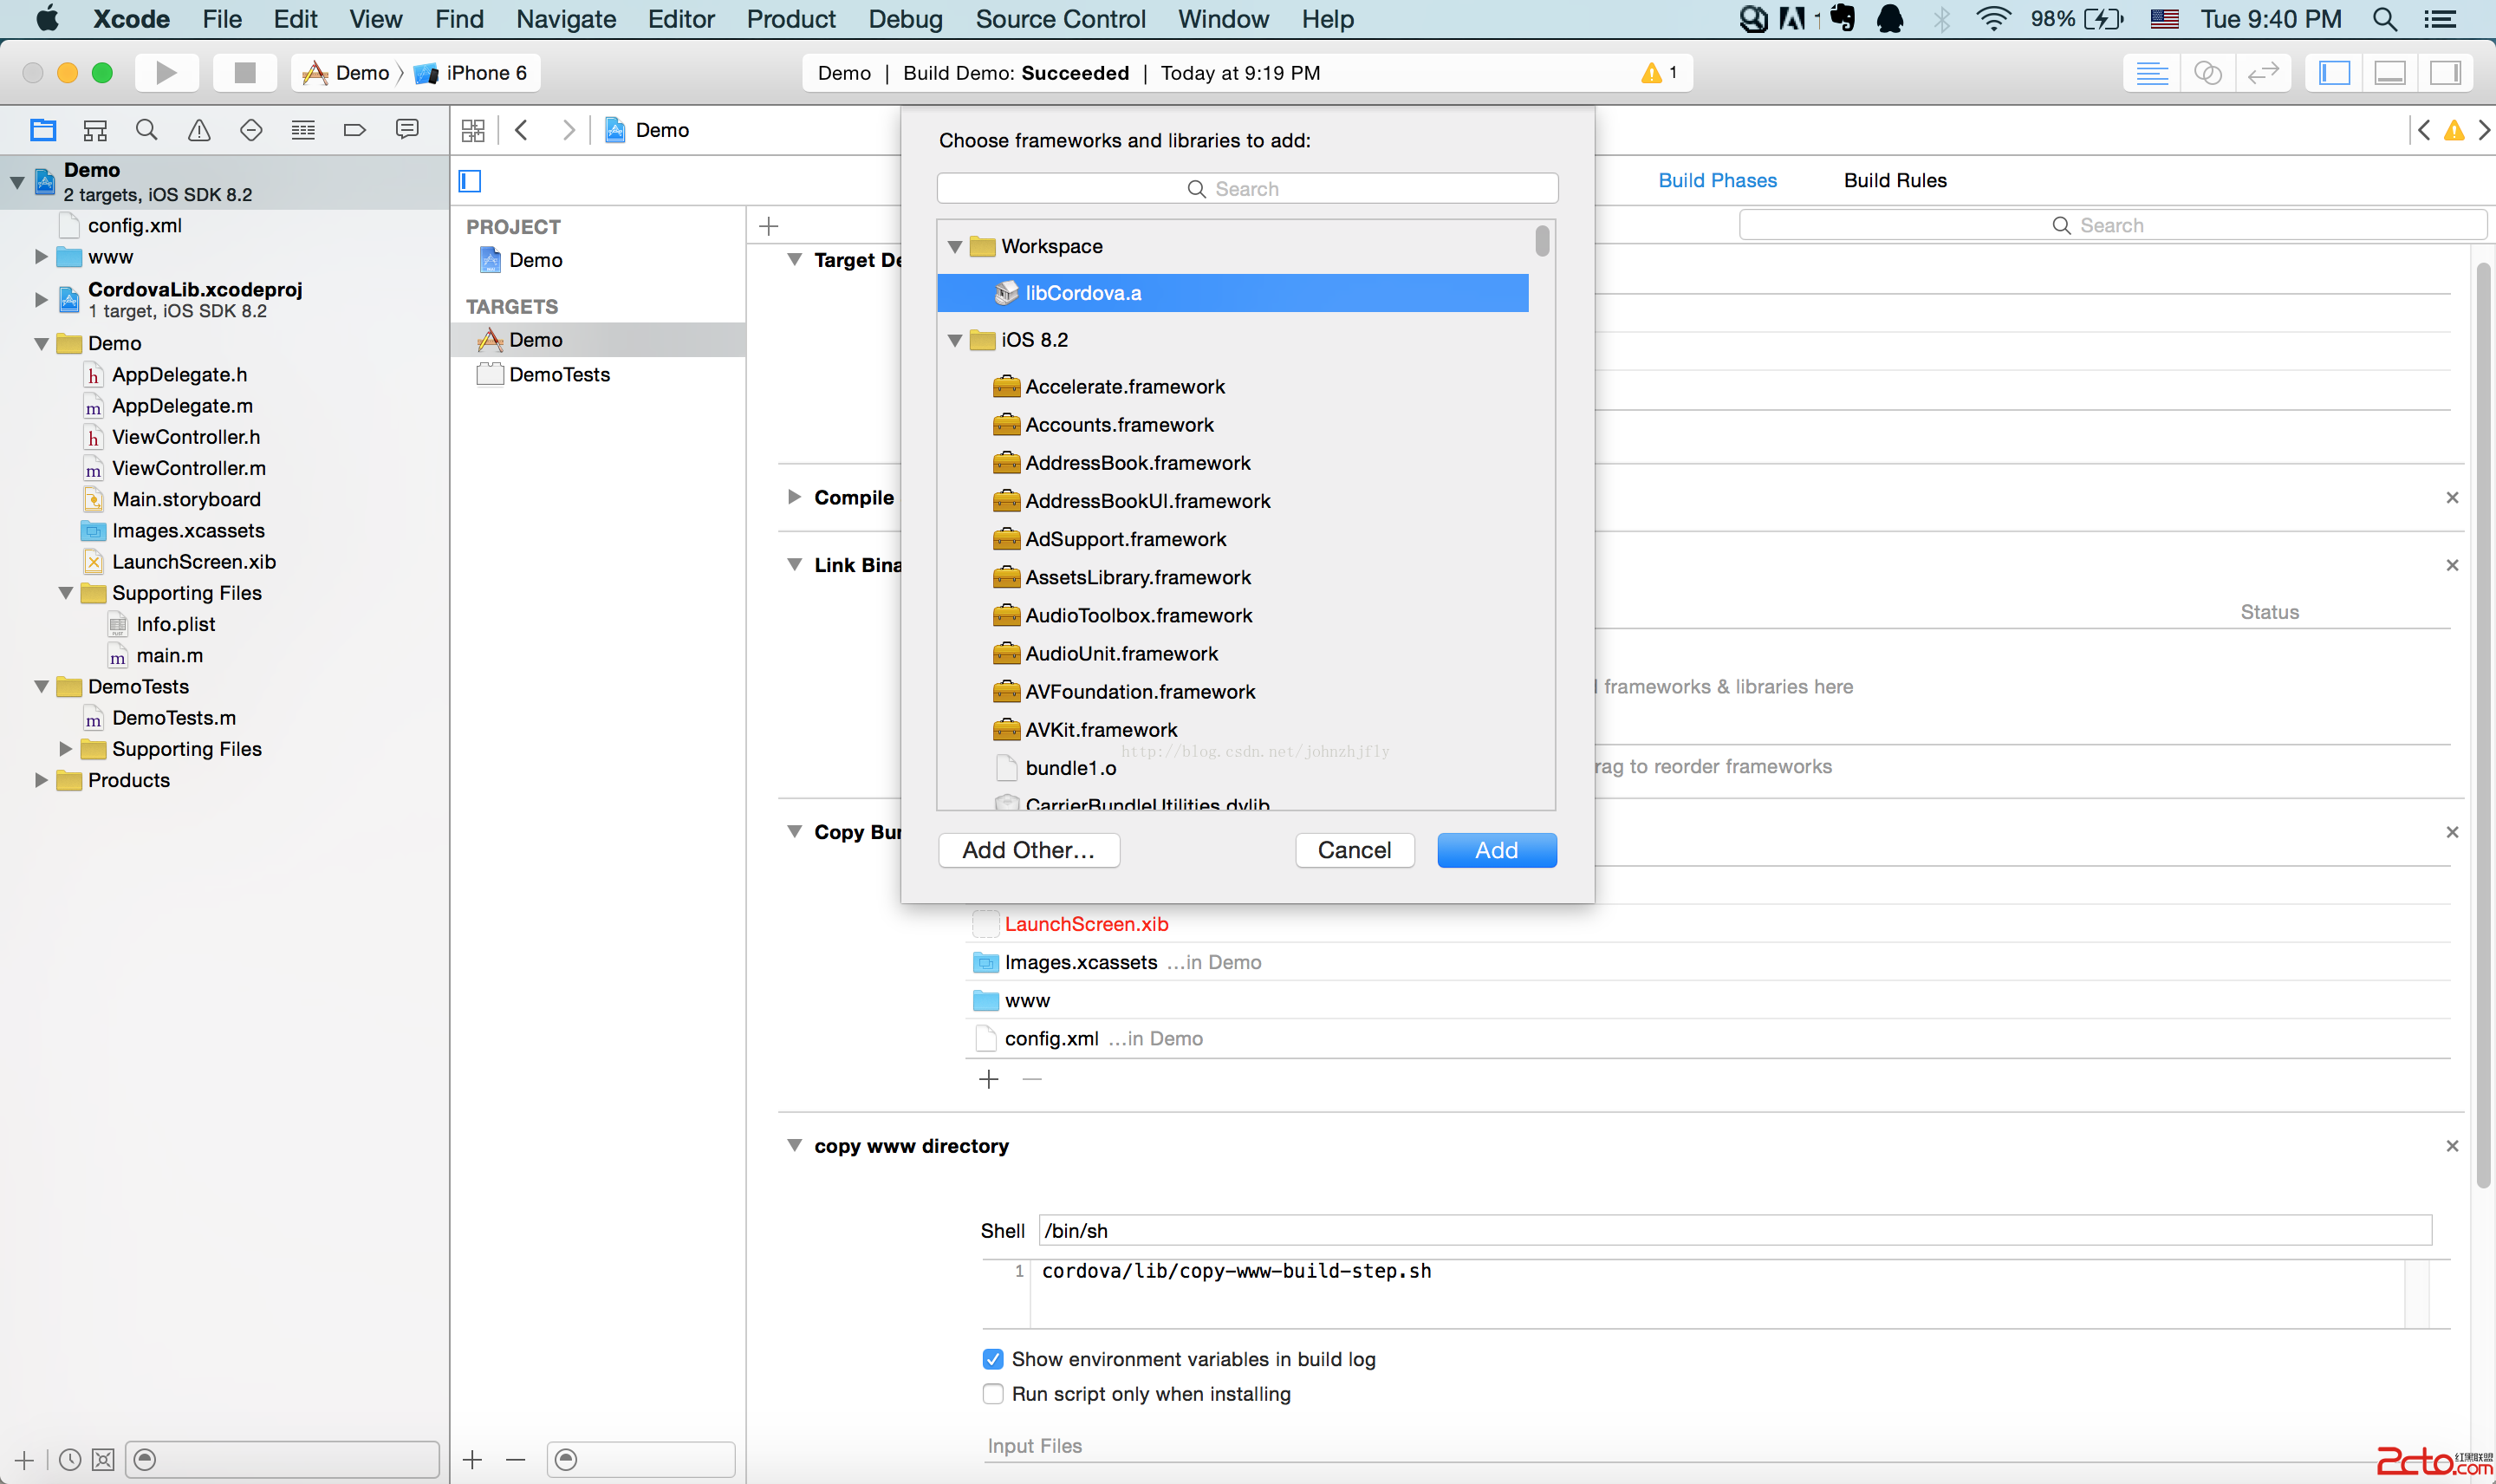2496x1484 pixels.
Task: Open the Product menu
Action: (x=790, y=19)
